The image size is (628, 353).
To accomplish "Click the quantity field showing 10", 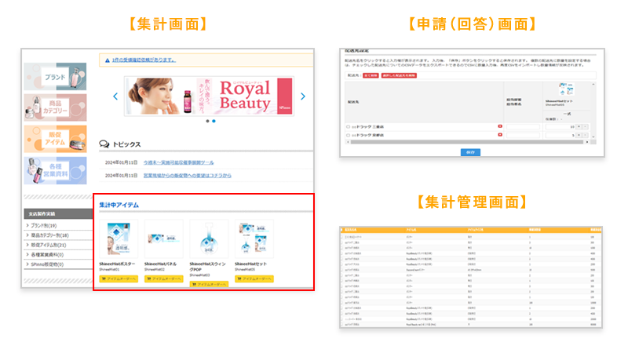I will click(564, 126).
